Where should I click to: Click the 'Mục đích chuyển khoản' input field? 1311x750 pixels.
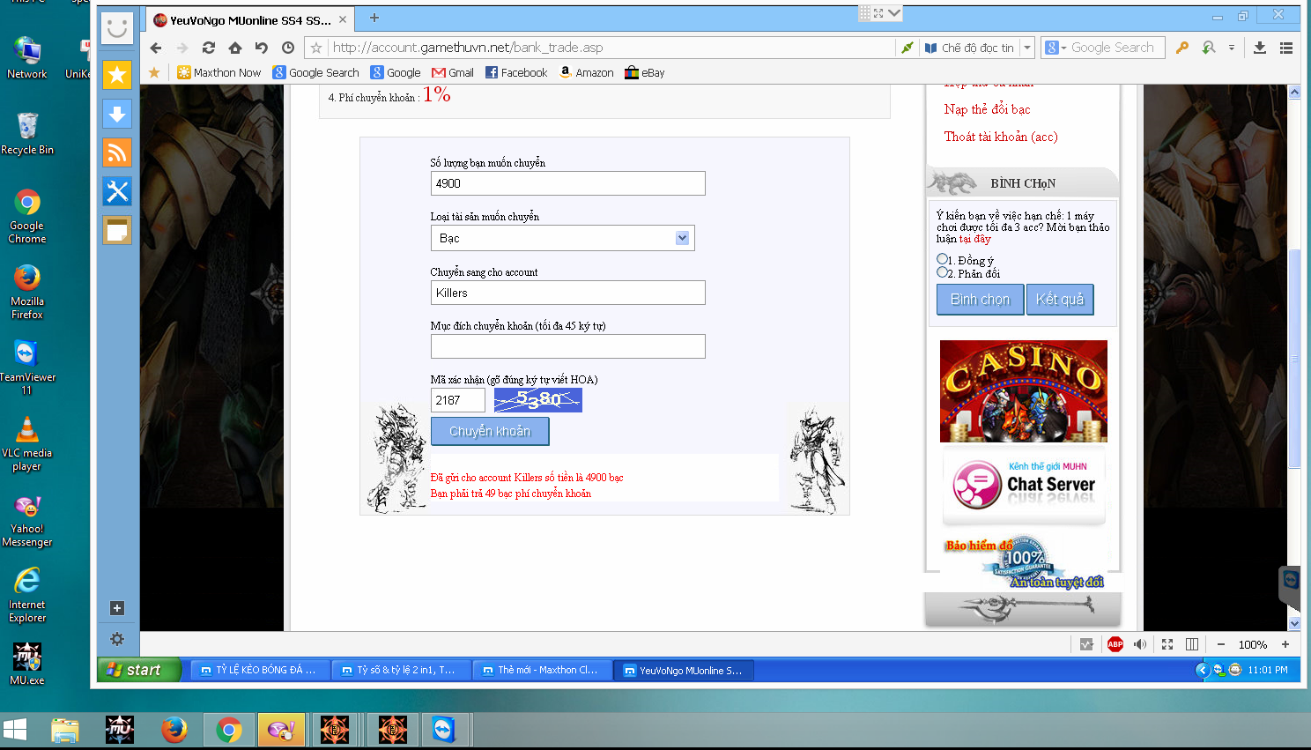click(x=567, y=346)
